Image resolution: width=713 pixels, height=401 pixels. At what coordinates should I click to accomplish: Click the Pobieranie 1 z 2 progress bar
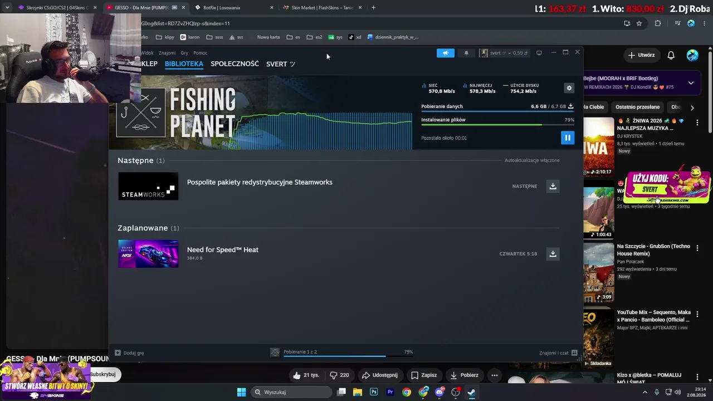tap(348, 356)
